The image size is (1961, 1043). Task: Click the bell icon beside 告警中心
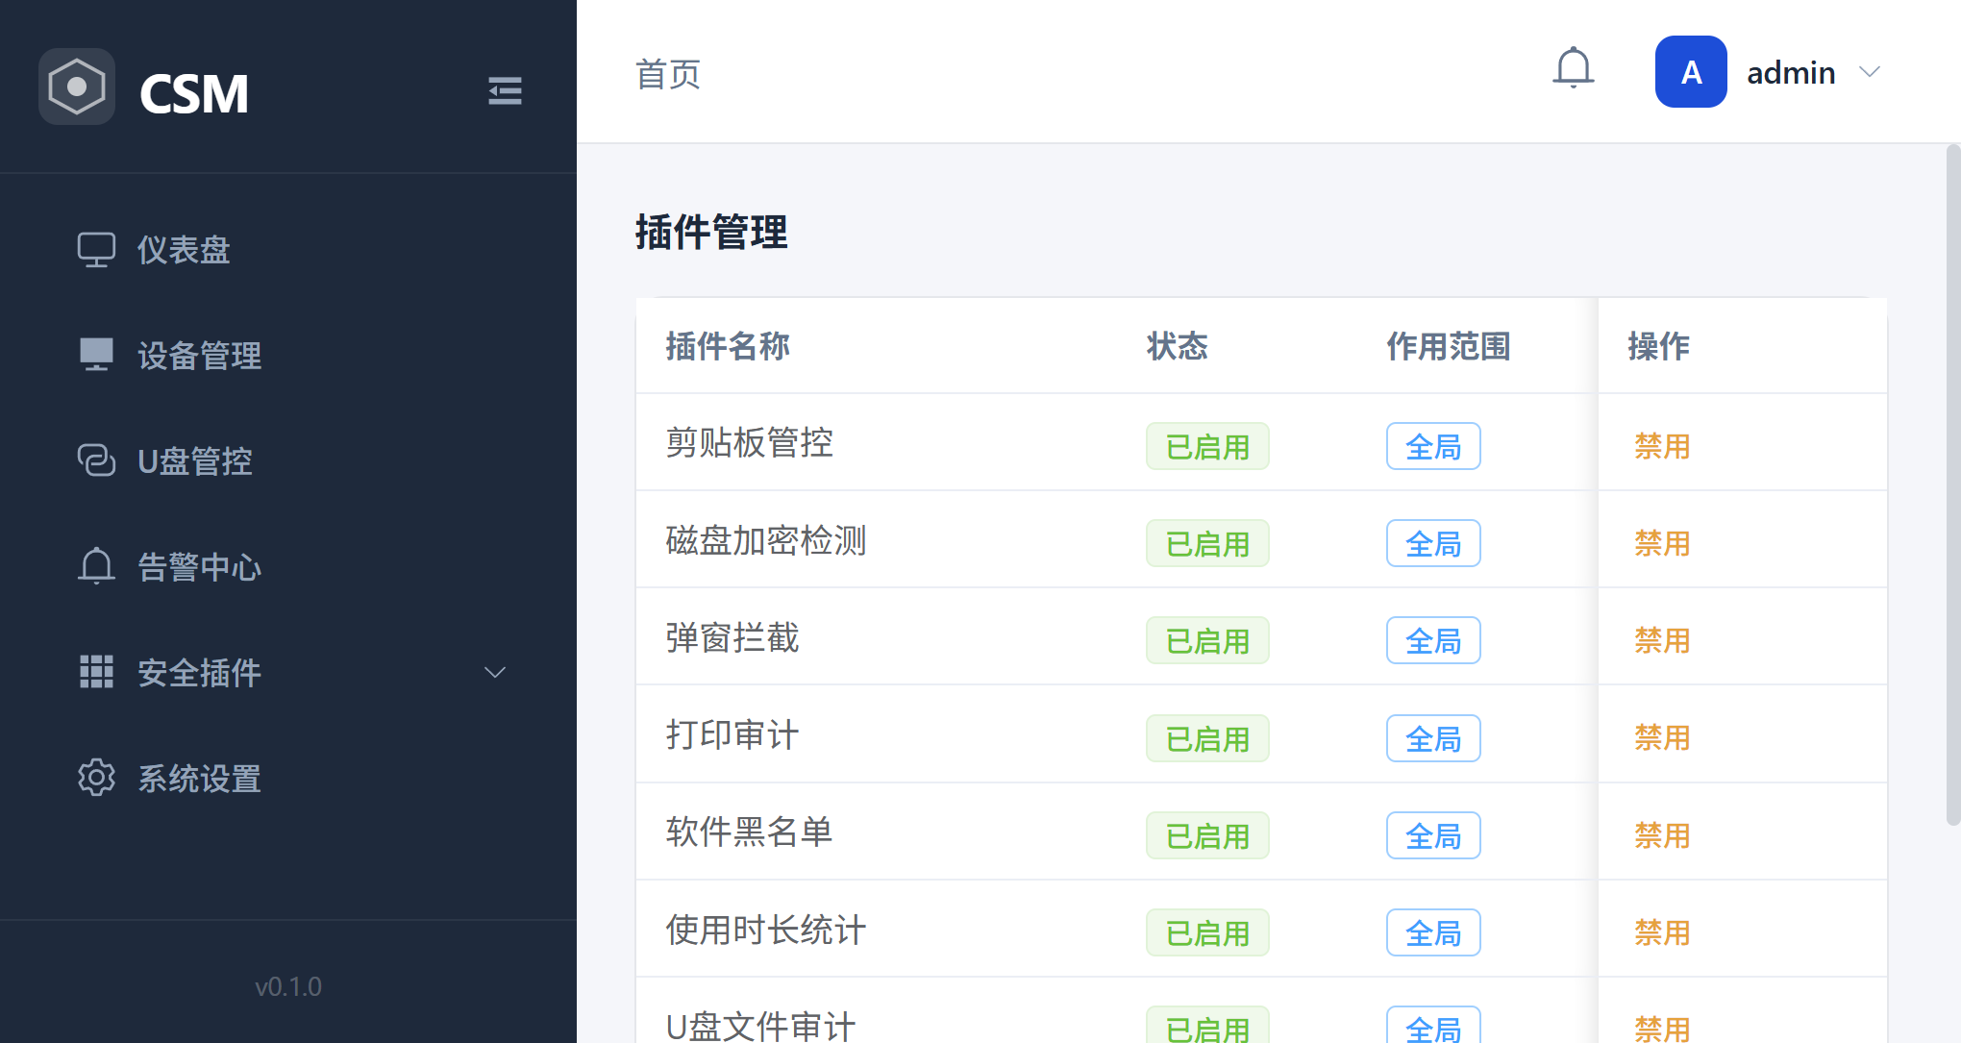[96, 566]
